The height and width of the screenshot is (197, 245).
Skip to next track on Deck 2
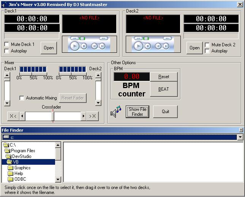(166, 46)
